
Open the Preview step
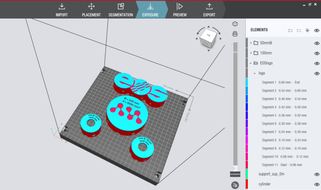tap(180, 9)
